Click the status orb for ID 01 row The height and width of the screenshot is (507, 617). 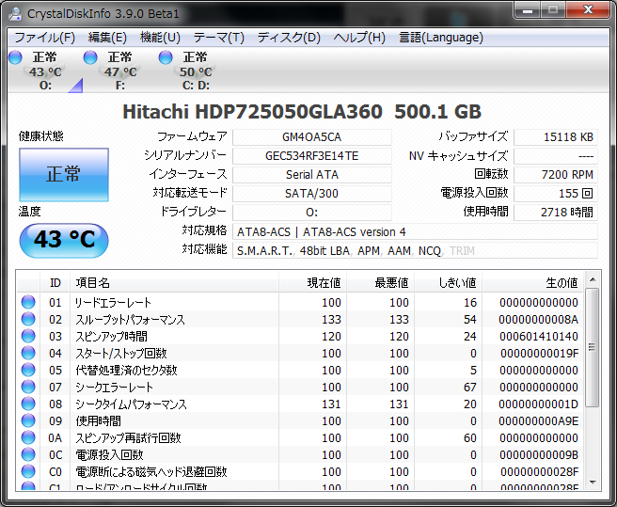pyautogui.click(x=28, y=302)
